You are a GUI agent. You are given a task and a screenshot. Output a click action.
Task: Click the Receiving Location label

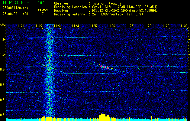[70, 7]
